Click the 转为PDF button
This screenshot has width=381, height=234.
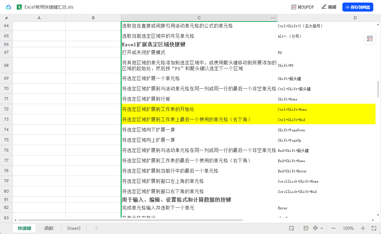click(302, 7)
